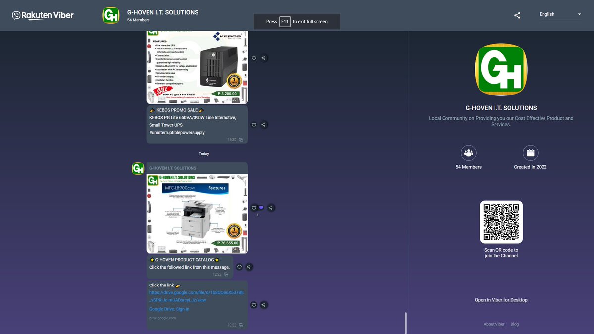Click the purple heart reaction on the printer post
The height and width of the screenshot is (334, 594).
(x=261, y=208)
